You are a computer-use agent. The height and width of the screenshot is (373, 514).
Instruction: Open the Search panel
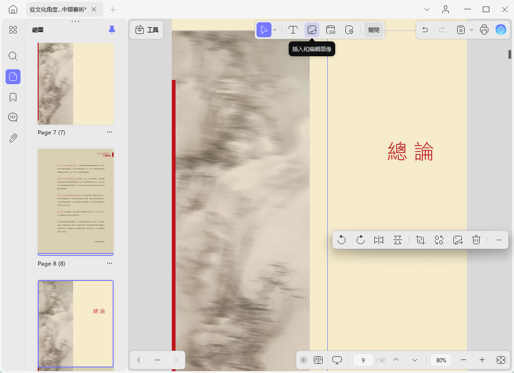[x=13, y=56]
